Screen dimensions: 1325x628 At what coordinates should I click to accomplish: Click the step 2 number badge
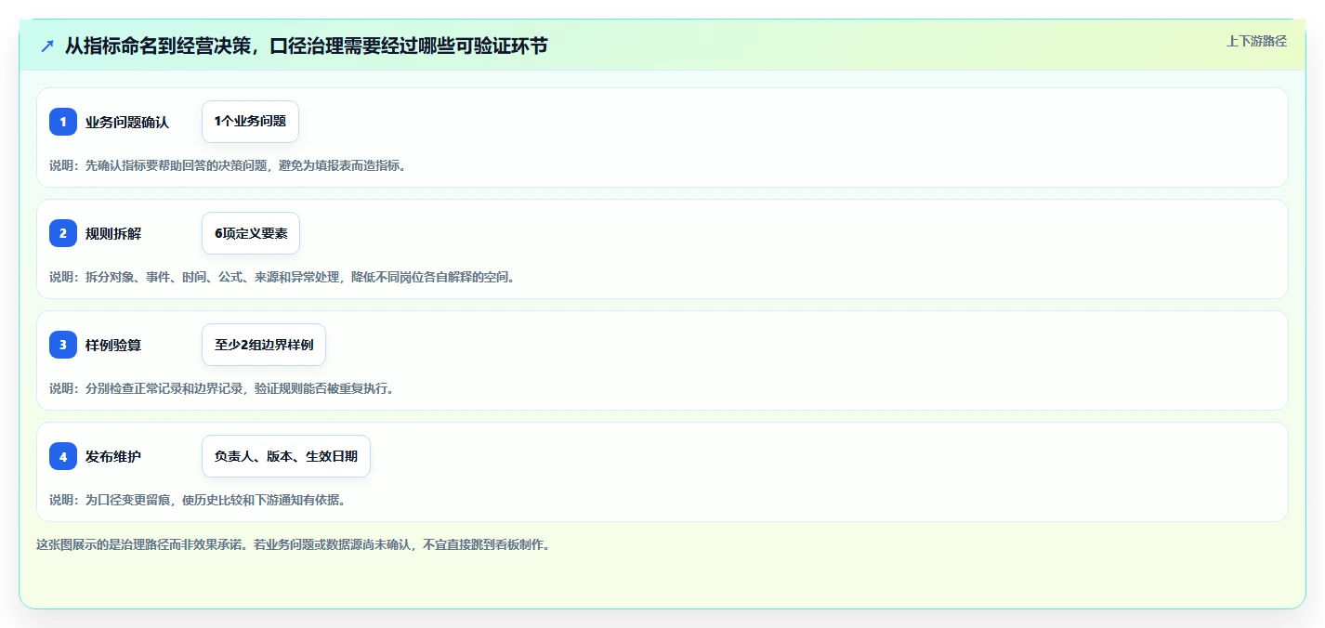(63, 233)
